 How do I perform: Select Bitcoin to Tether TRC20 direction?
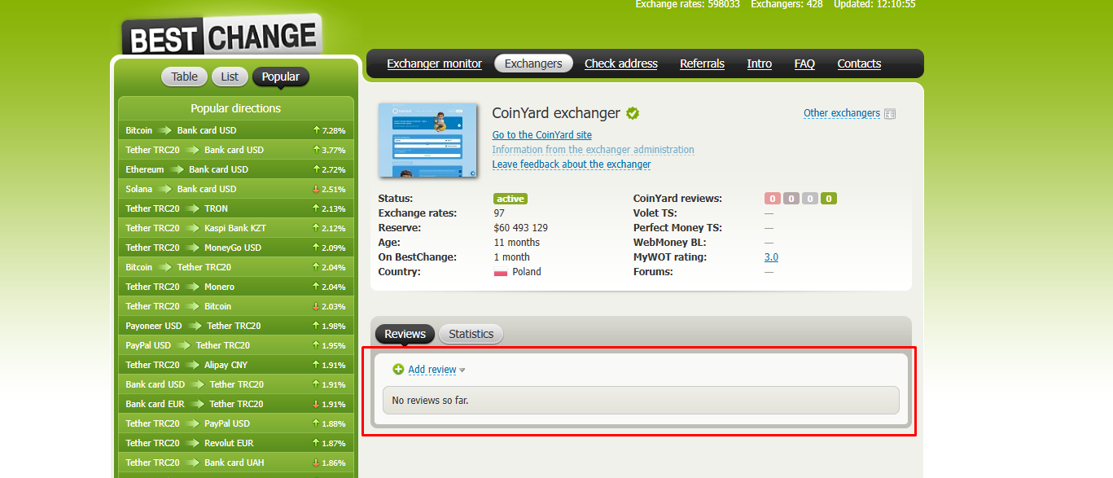pos(236,267)
